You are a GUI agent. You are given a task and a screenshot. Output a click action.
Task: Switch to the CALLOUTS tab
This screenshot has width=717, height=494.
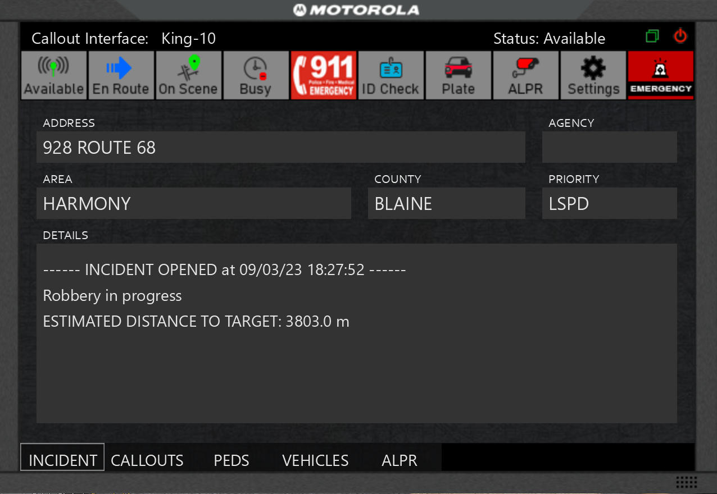coord(147,460)
